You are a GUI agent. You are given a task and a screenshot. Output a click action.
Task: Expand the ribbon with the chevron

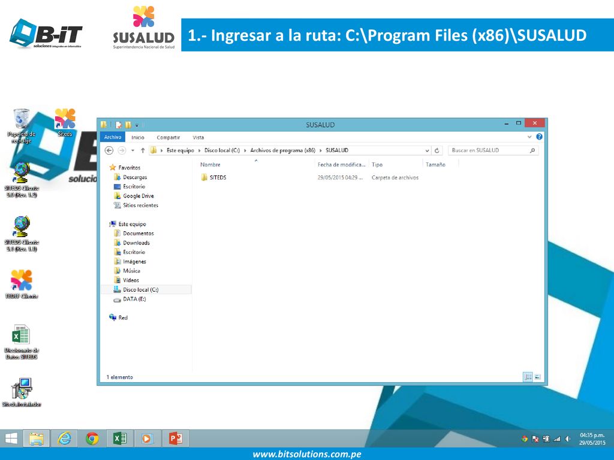pyautogui.click(x=529, y=137)
